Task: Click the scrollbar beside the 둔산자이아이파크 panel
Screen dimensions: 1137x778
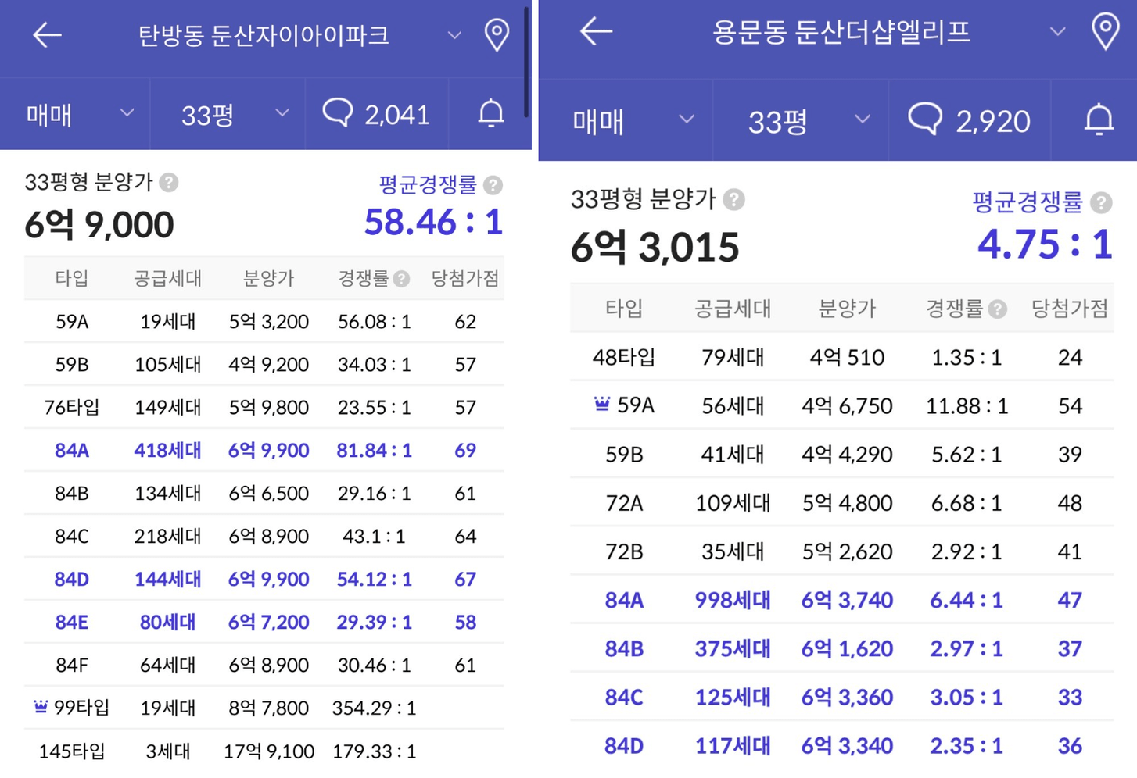Action: [x=528, y=62]
